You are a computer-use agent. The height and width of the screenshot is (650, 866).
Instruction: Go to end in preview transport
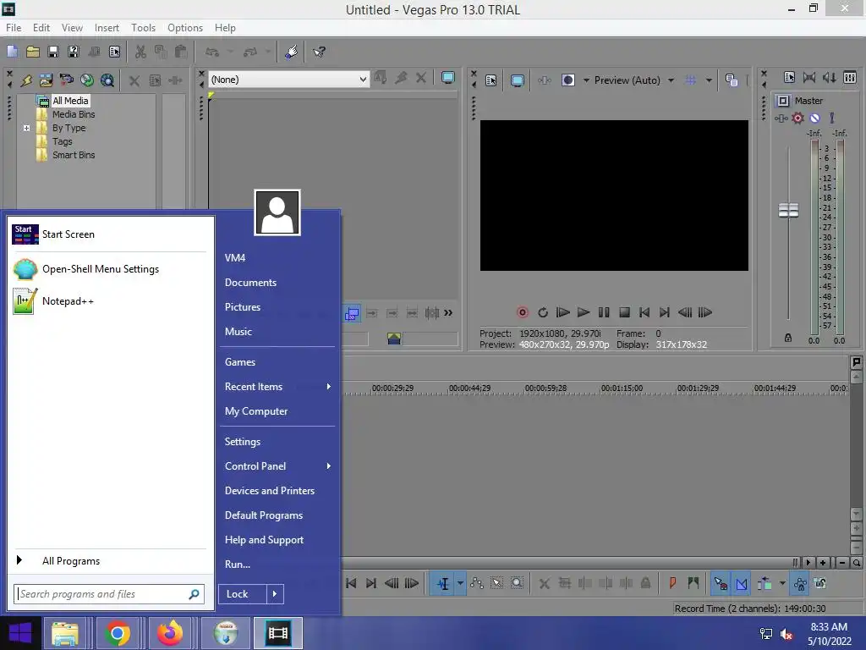pos(665,312)
